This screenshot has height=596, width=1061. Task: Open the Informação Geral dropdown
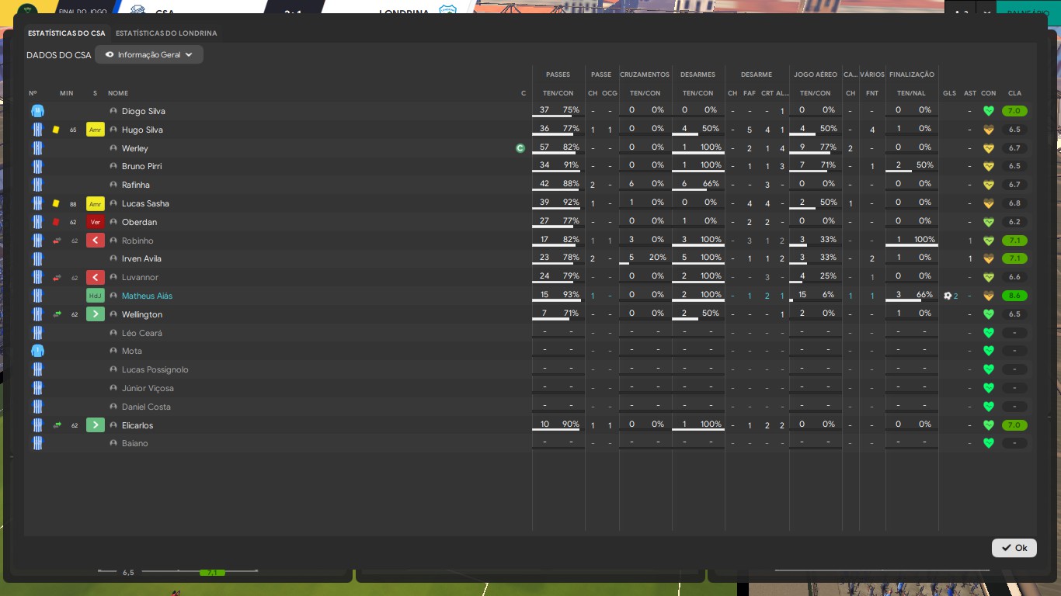149,54
